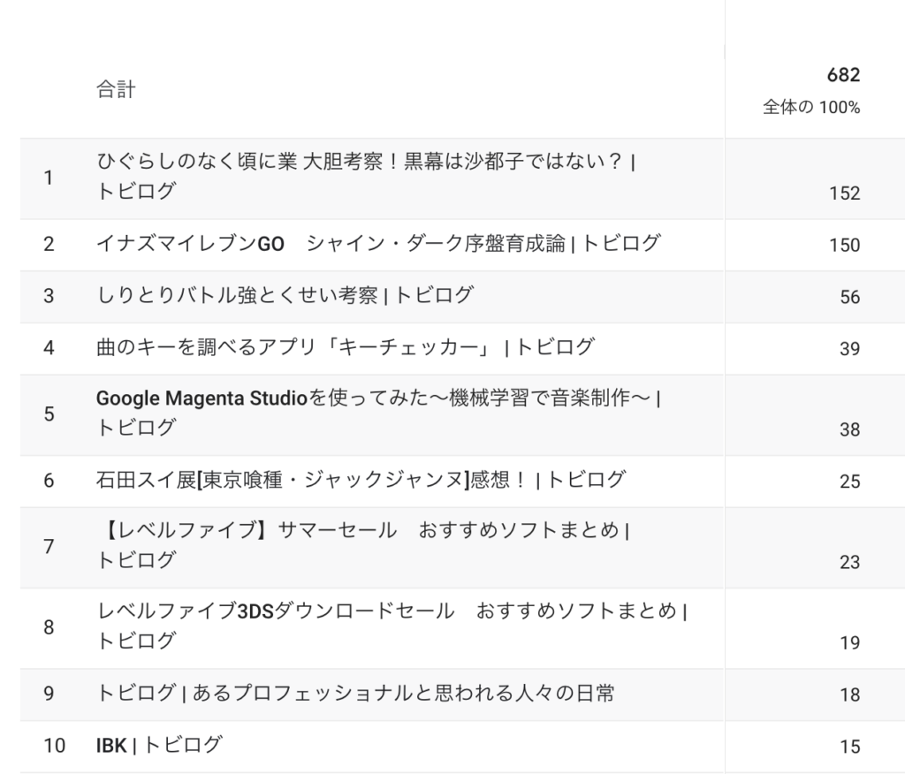This screenshot has height=774, width=905.
Task: Select the value 39 in row 4
Action: (x=849, y=349)
